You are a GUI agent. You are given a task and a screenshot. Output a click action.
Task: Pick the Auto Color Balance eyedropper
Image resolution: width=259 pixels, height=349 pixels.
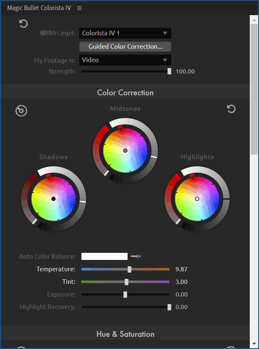coord(136,257)
